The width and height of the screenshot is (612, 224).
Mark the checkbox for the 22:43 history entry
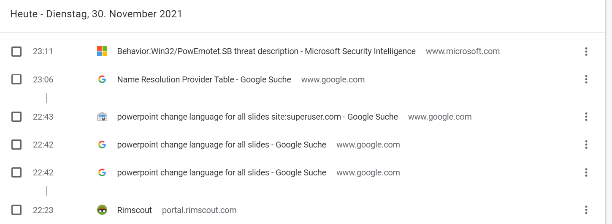(16, 117)
